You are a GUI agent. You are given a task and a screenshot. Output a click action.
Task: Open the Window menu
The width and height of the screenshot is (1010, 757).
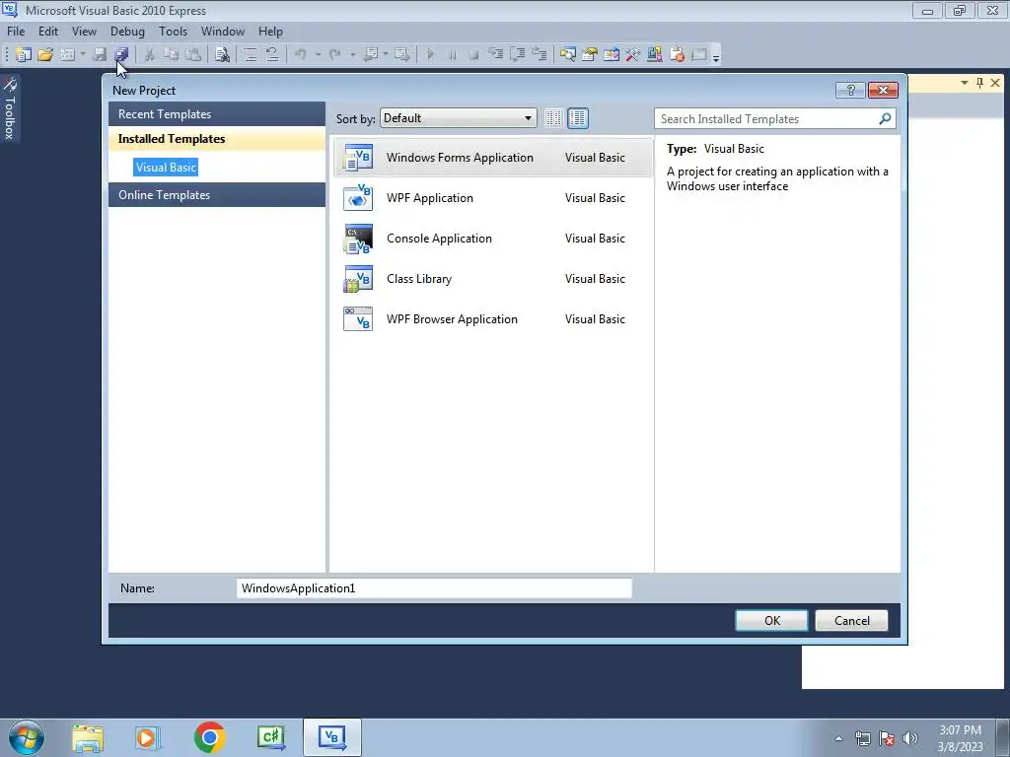coord(223,31)
